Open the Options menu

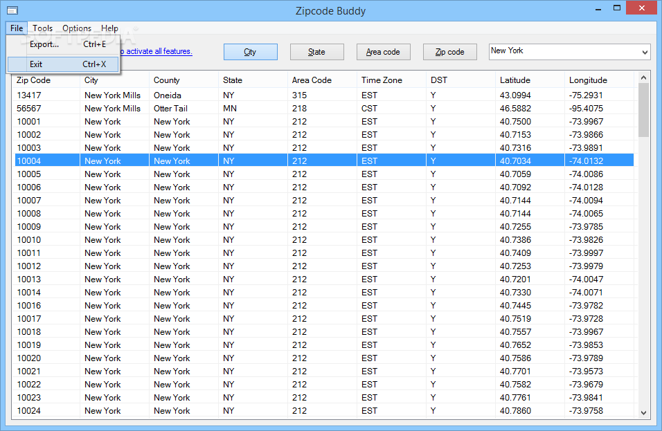(77, 28)
